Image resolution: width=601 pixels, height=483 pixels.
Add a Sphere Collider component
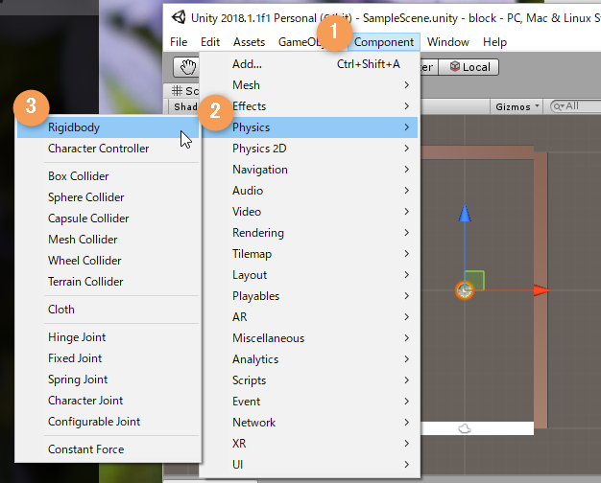108,197
